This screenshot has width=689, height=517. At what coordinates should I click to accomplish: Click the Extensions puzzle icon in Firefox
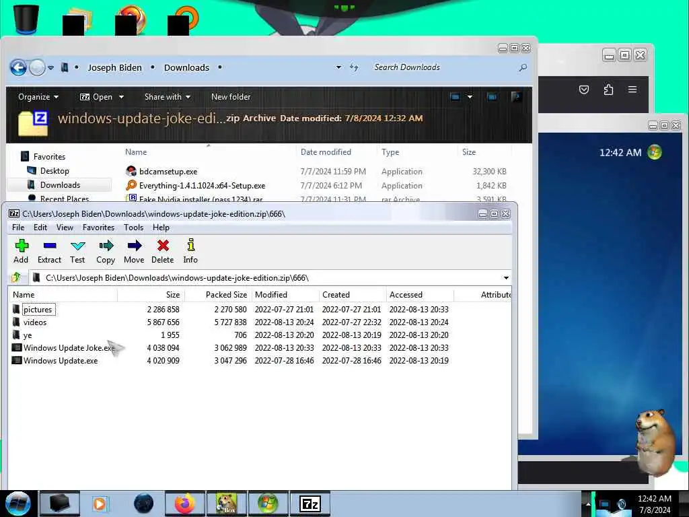coord(608,90)
